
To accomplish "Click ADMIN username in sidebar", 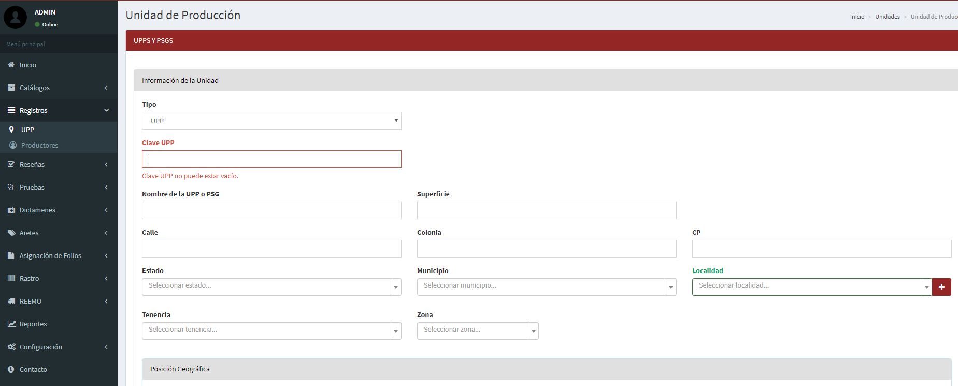I will [45, 12].
